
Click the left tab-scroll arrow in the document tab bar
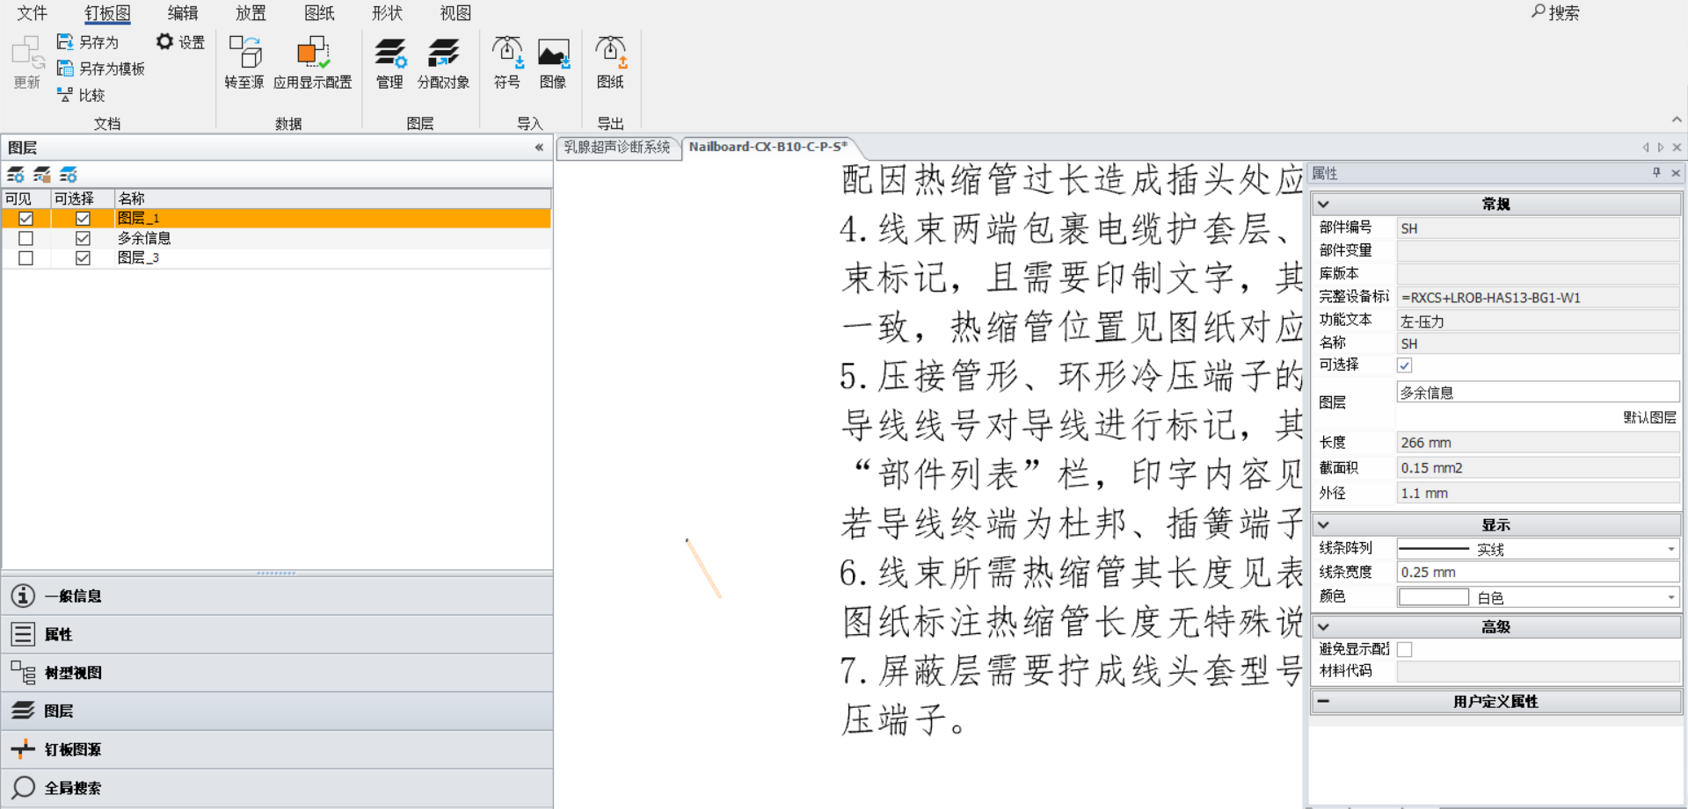click(1646, 148)
